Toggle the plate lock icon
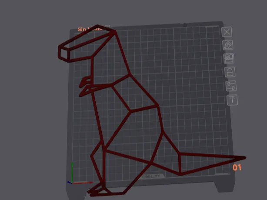 click(x=230, y=72)
